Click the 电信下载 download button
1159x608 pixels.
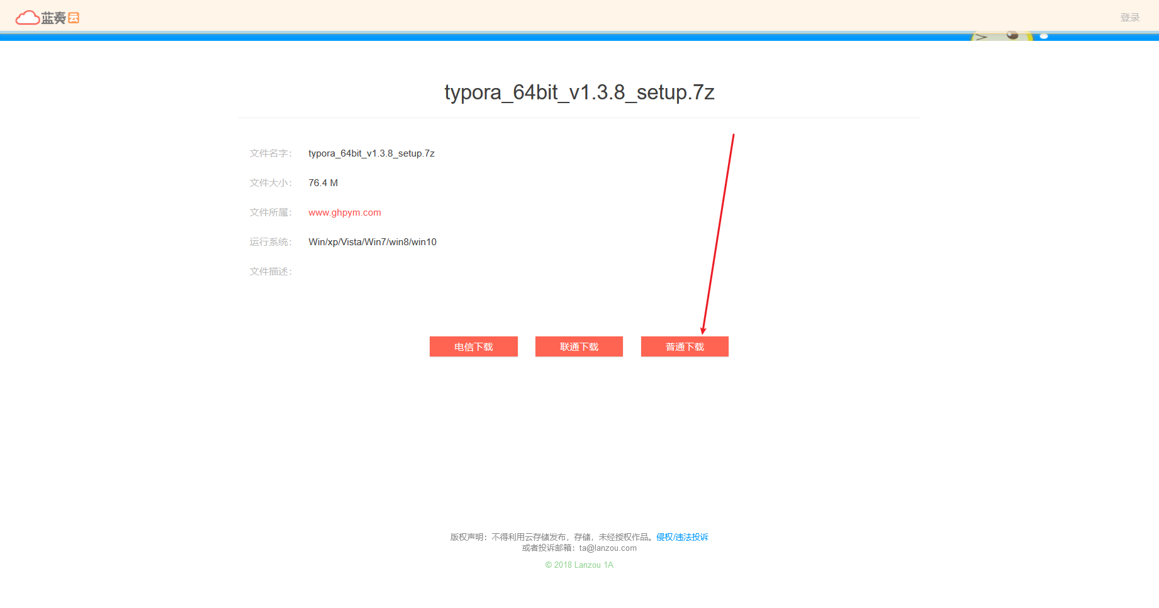coord(473,346)
